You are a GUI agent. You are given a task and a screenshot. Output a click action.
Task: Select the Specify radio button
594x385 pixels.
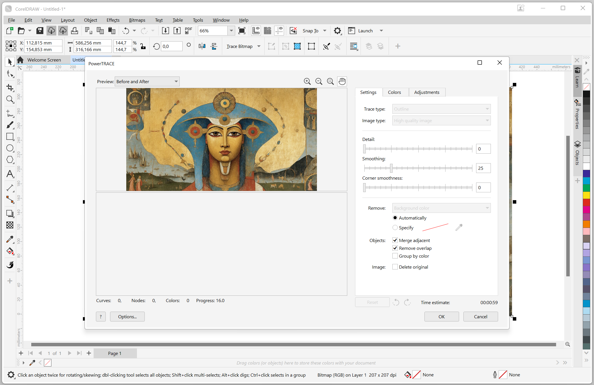pyautogui.click(x=395, y=228)
